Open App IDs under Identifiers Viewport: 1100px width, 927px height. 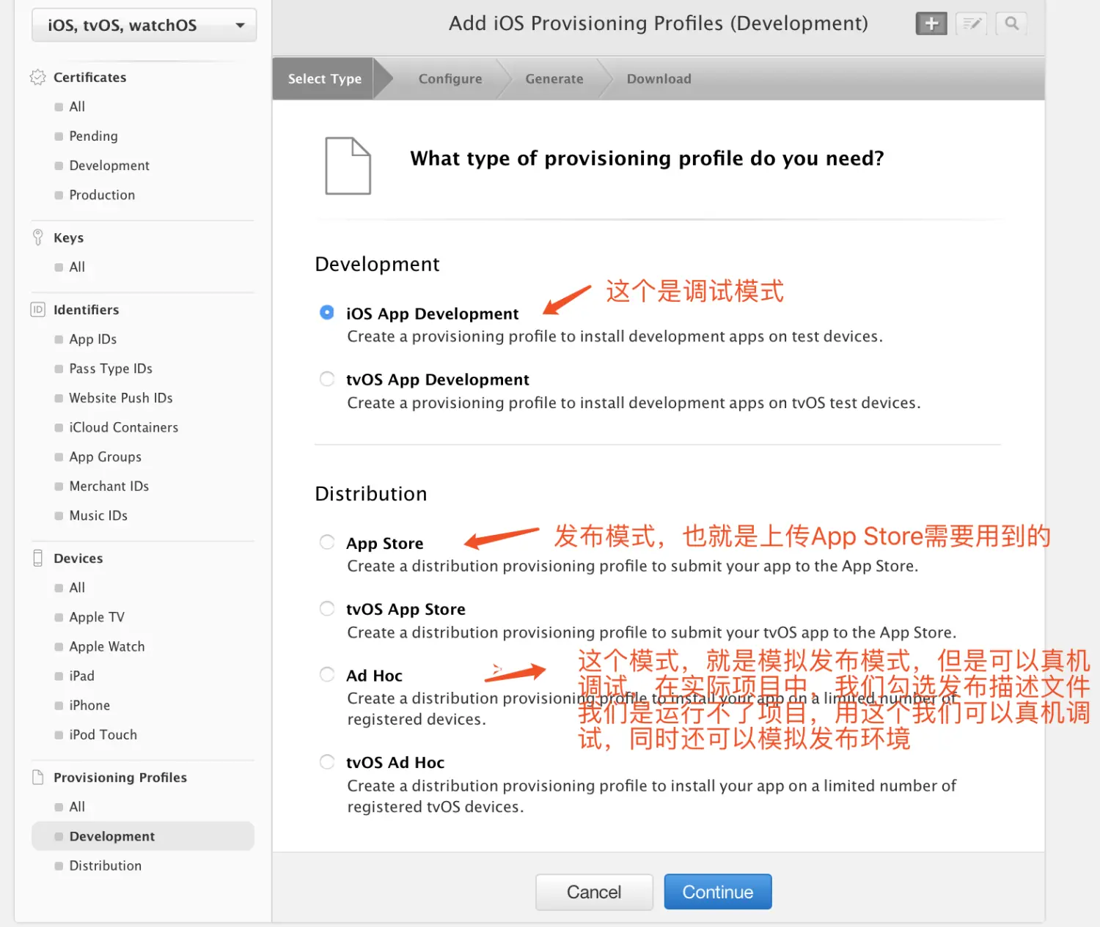(x=92, y=339)
